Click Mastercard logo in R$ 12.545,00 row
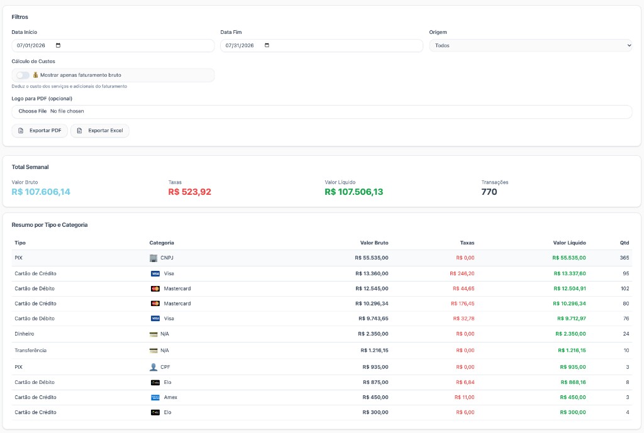Screen dimensions: 644x433 coord(155,289)
